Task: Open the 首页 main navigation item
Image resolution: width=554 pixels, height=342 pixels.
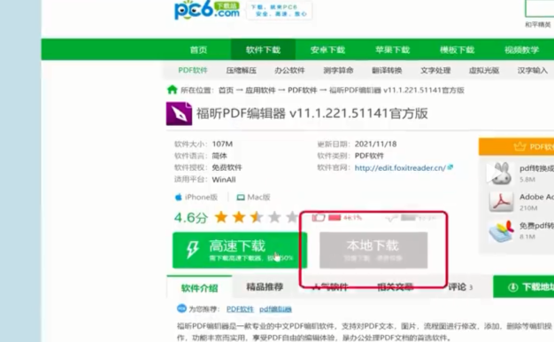Action: [198, 50]
